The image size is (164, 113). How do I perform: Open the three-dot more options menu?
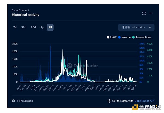pyautogui.click(x=151, y=13)
